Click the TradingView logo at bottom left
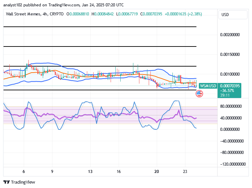The image size is (252, 188). click(19, 182)
